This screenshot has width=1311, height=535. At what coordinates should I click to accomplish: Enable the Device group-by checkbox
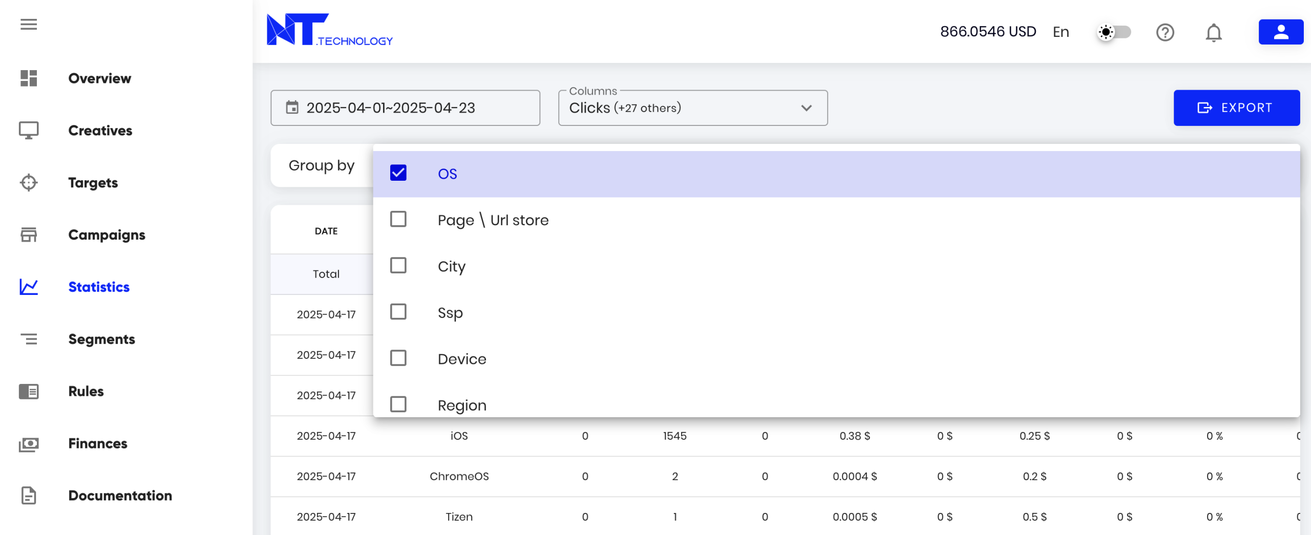coord(398,358)
